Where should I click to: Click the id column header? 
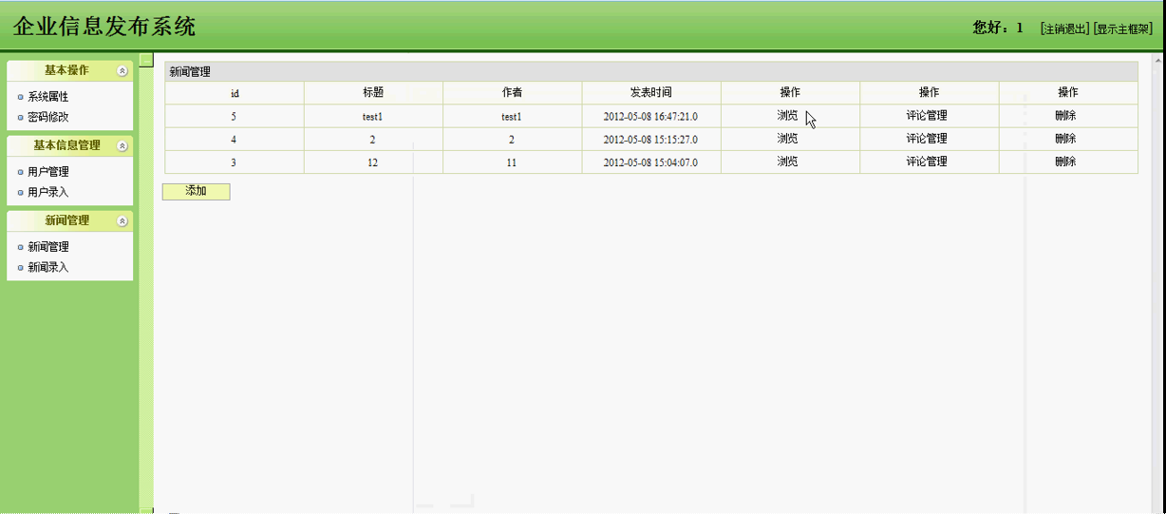point(235,93)
